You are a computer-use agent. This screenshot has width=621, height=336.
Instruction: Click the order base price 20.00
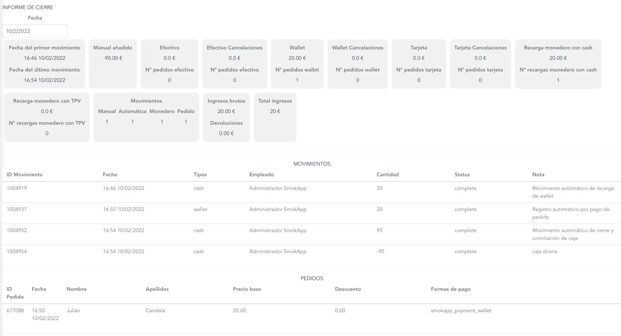coord(239,311)
